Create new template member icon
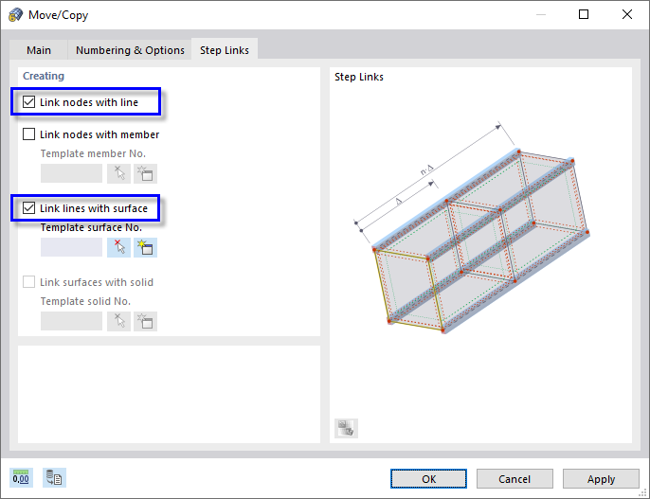The height and width of the screenshot is (499, 650). tap(146, 173)
